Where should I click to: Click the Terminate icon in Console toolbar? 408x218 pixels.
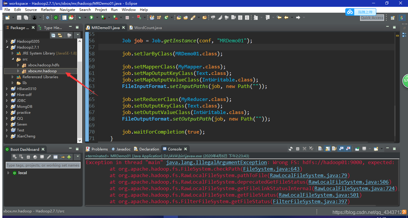click(298, 149)
